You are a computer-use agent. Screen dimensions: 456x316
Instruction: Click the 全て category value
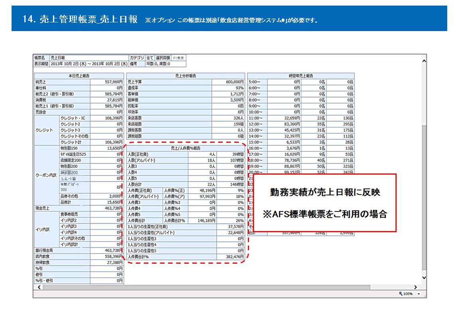(150, 58)
